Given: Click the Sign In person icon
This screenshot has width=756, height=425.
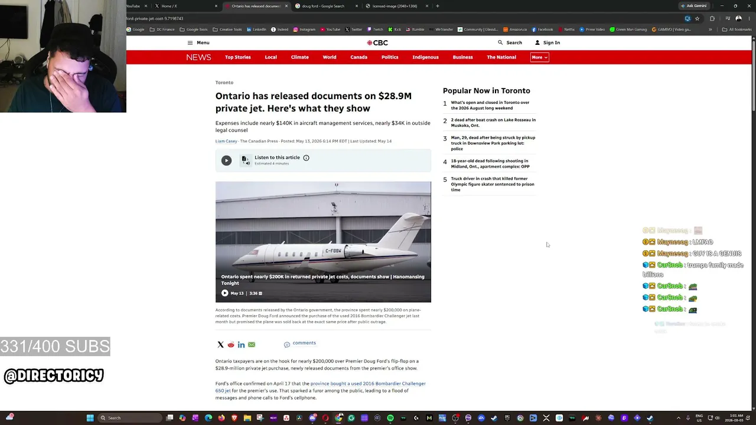Looking at the screenshot, I should tap(537, 42).
